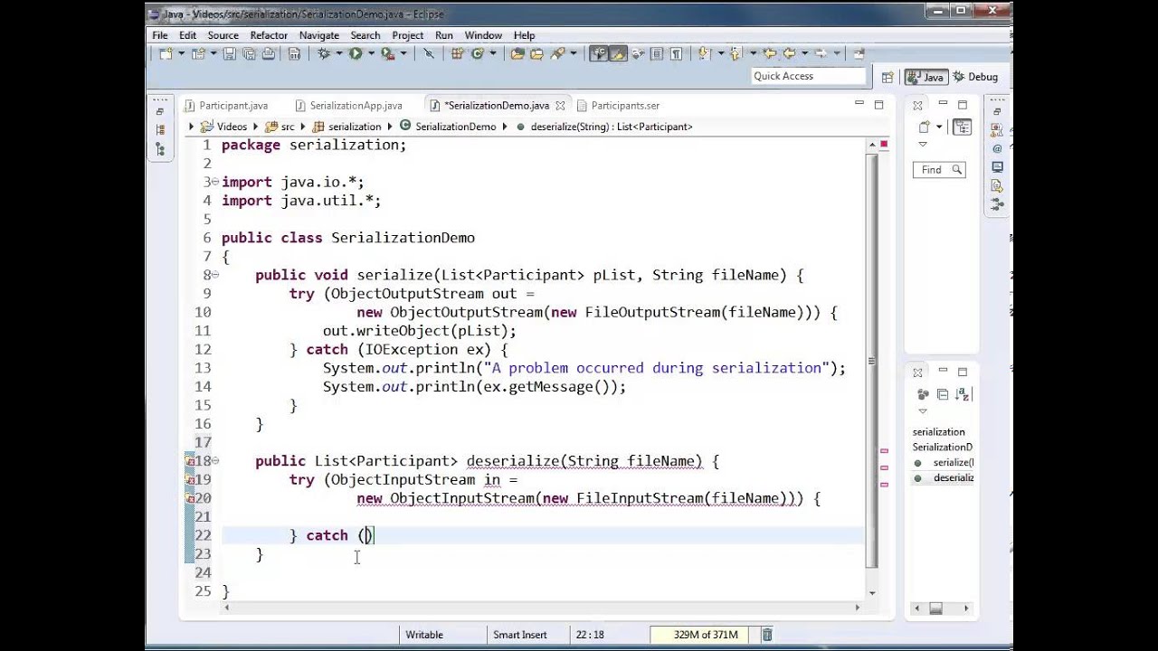Viewport: 1158px width, 651px height.
Task: Click the Previous Annotation arrow icon
Action: pos(735,54)
